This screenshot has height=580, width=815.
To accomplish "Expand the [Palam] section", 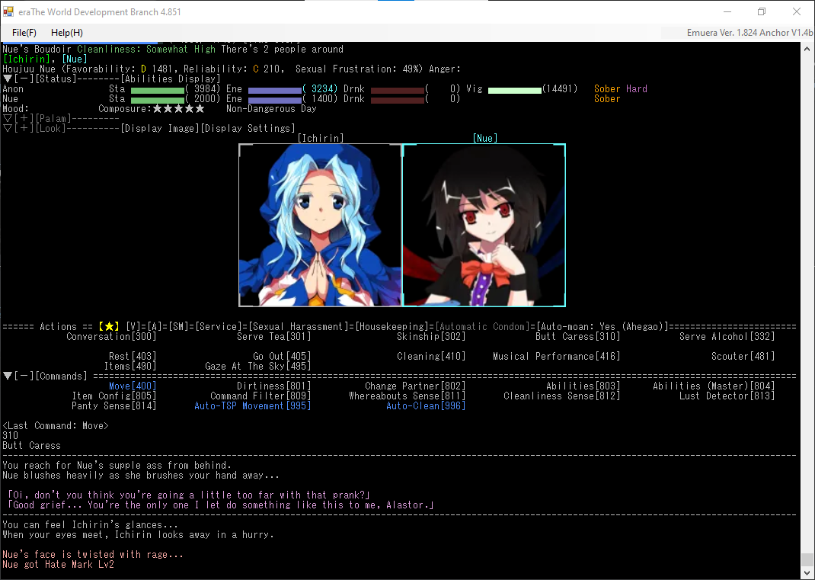I will pos(18,119).
